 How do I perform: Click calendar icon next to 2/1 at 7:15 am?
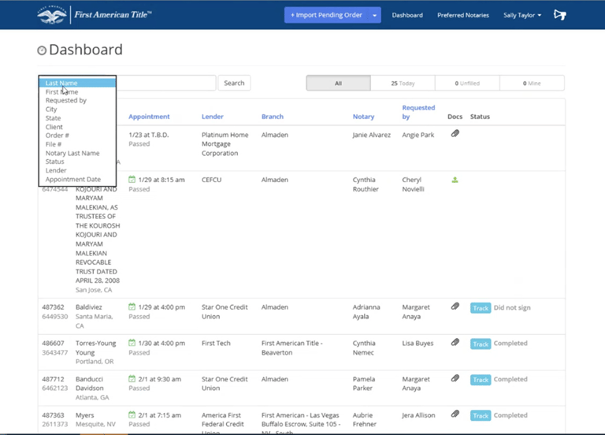pyautogui.click(x=132, y=415)
